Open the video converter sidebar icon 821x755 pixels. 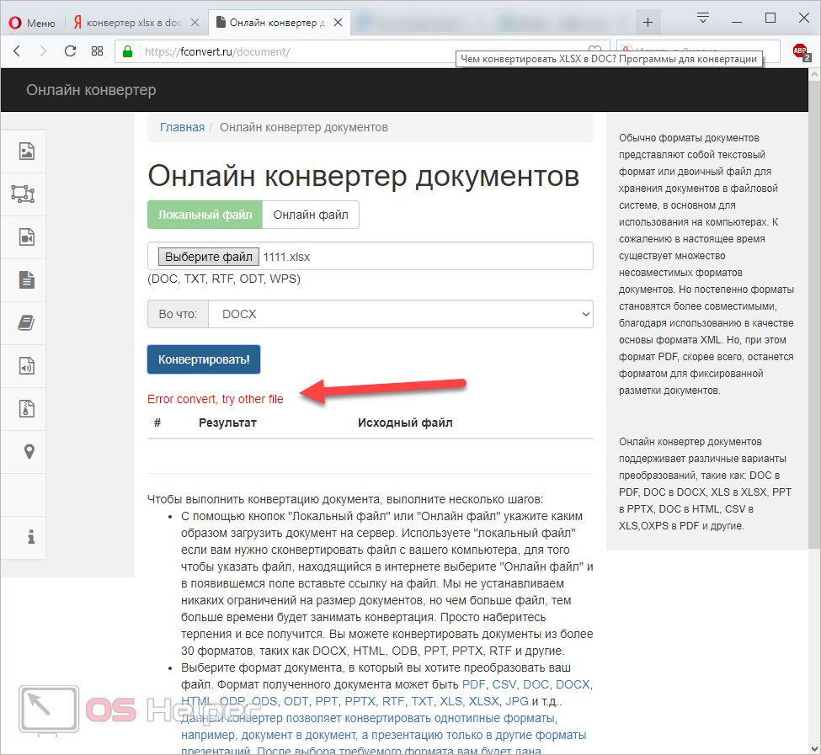click(27, 237)
